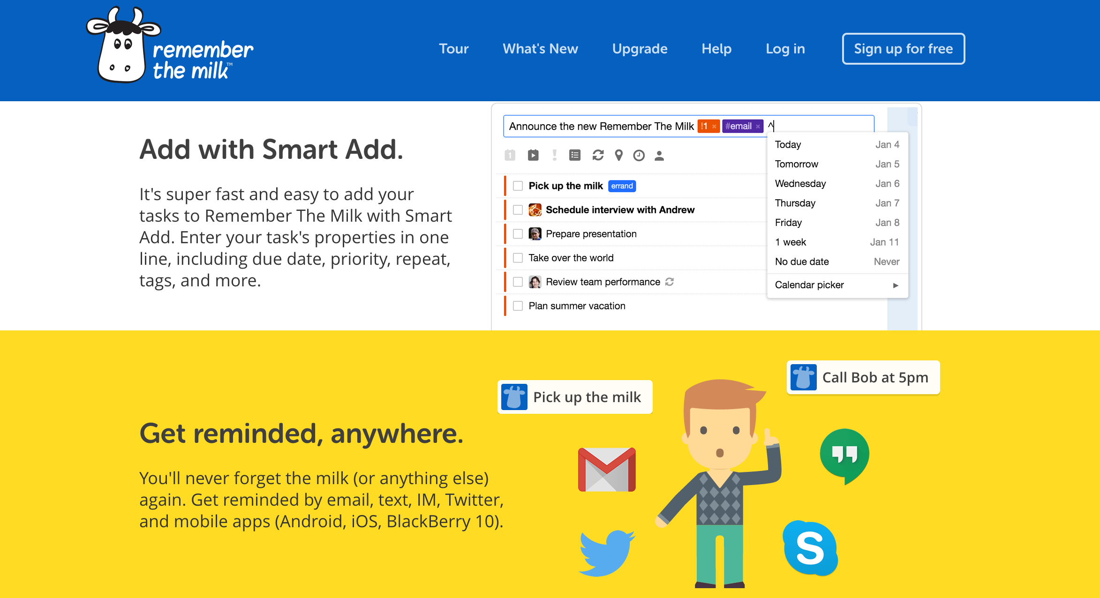The height and width of the screenshot is (598, 1100).
Task: Select the due date calendar icon
Action: 510,155
